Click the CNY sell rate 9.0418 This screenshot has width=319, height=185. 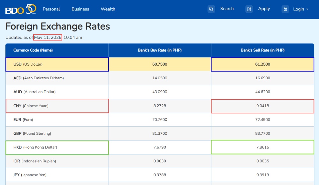262,106
